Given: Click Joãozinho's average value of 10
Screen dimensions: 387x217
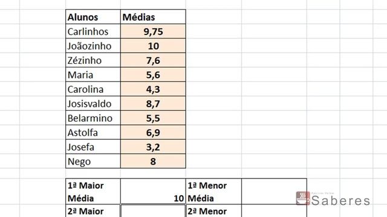Looking at the screenshot, I should (153, 46).
